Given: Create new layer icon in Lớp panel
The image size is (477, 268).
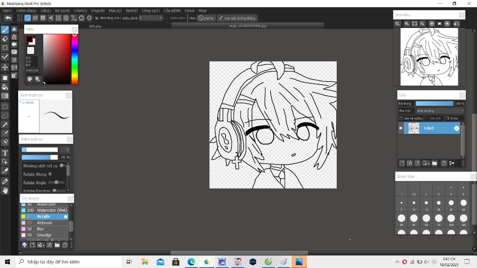Looking at the screenshot, I should pos(402,163).
